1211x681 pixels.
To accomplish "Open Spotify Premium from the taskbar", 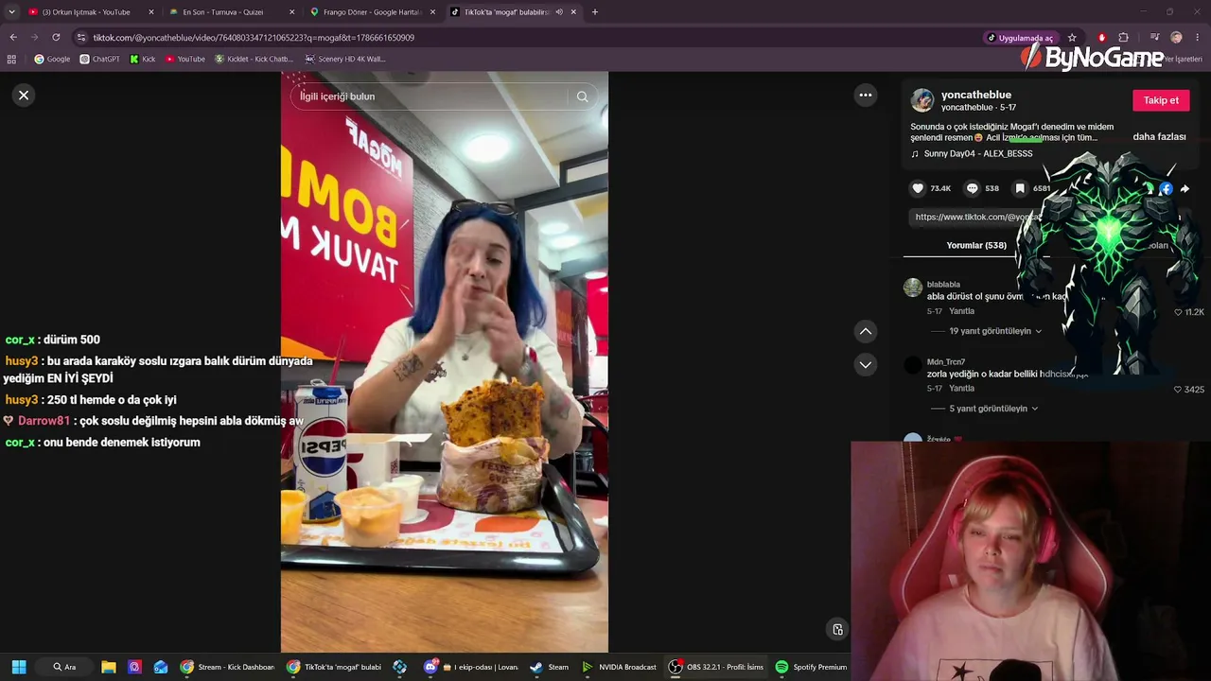I will tap(811, 667).
